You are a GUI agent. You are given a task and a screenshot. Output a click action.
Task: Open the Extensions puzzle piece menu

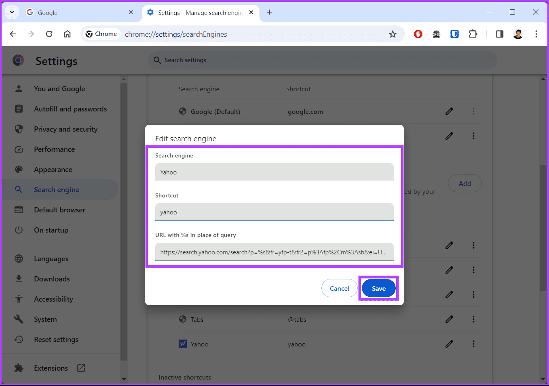click(473, 34)
